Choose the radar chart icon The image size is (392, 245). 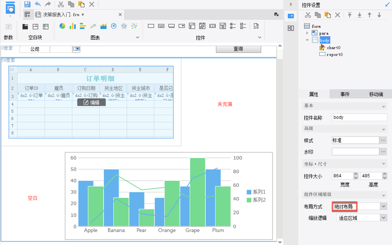coord(124,26)
